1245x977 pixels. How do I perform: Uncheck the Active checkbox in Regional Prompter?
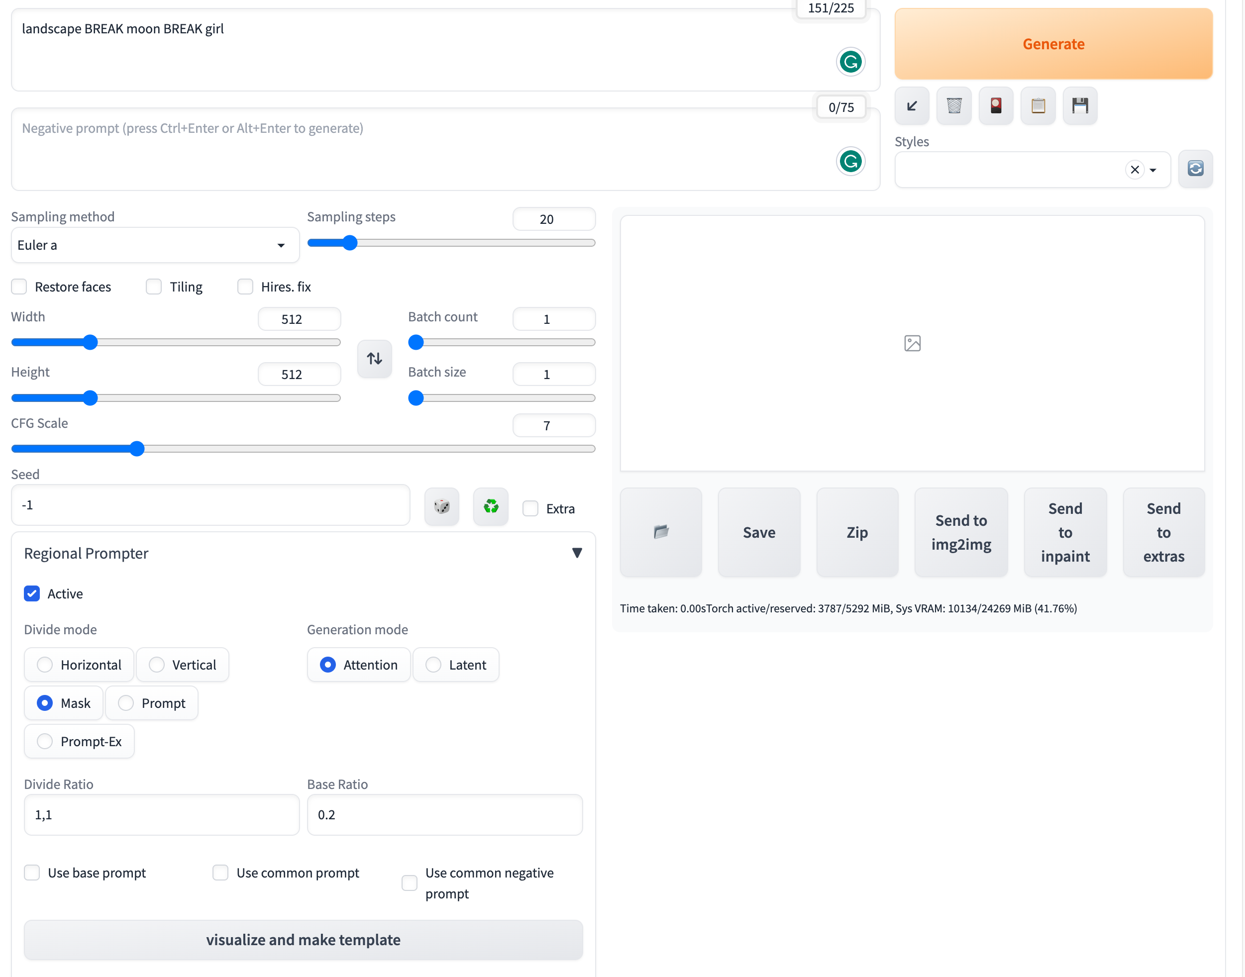pyautogui.click(x=32, y=594)
